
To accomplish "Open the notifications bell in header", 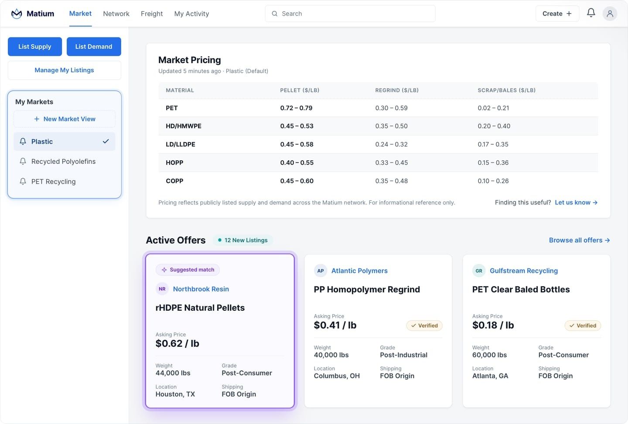I will click(591, 13).
